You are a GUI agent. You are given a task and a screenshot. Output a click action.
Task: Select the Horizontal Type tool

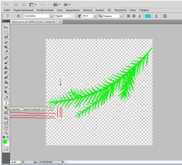(6, 103)
